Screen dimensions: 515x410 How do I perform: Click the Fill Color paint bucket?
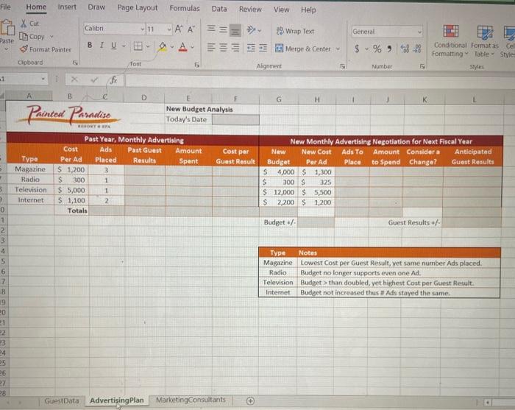(x=163, y=46)
